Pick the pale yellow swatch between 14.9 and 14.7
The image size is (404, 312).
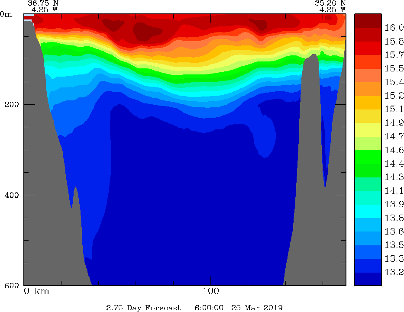368,130
